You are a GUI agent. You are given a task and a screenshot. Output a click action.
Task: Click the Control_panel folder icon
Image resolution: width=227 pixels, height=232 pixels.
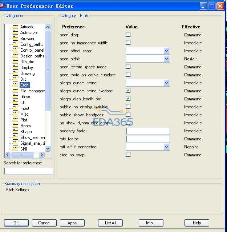point(15,50)
